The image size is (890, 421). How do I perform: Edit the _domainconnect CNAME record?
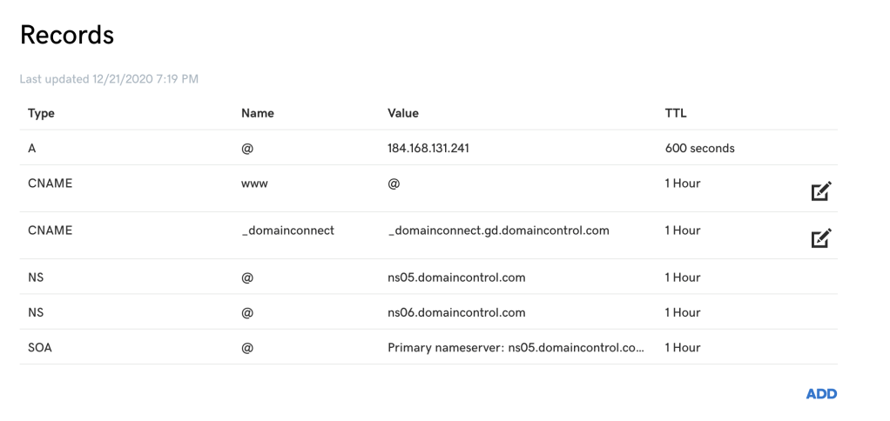coord(821,237)
